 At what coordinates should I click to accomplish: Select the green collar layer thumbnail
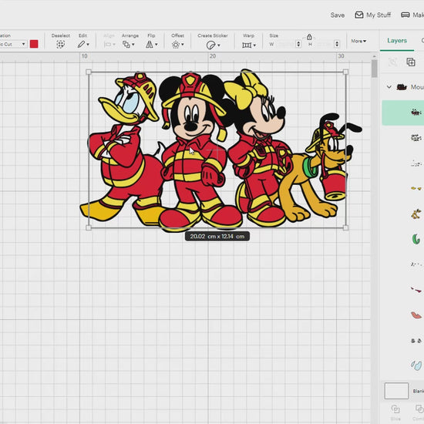coord(416,239)
